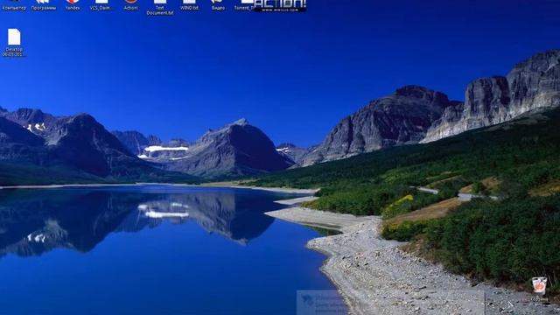Select the VCS_Daim file icon
The height and width of the screenshot is (315, 560).
(x=101, y=5)
